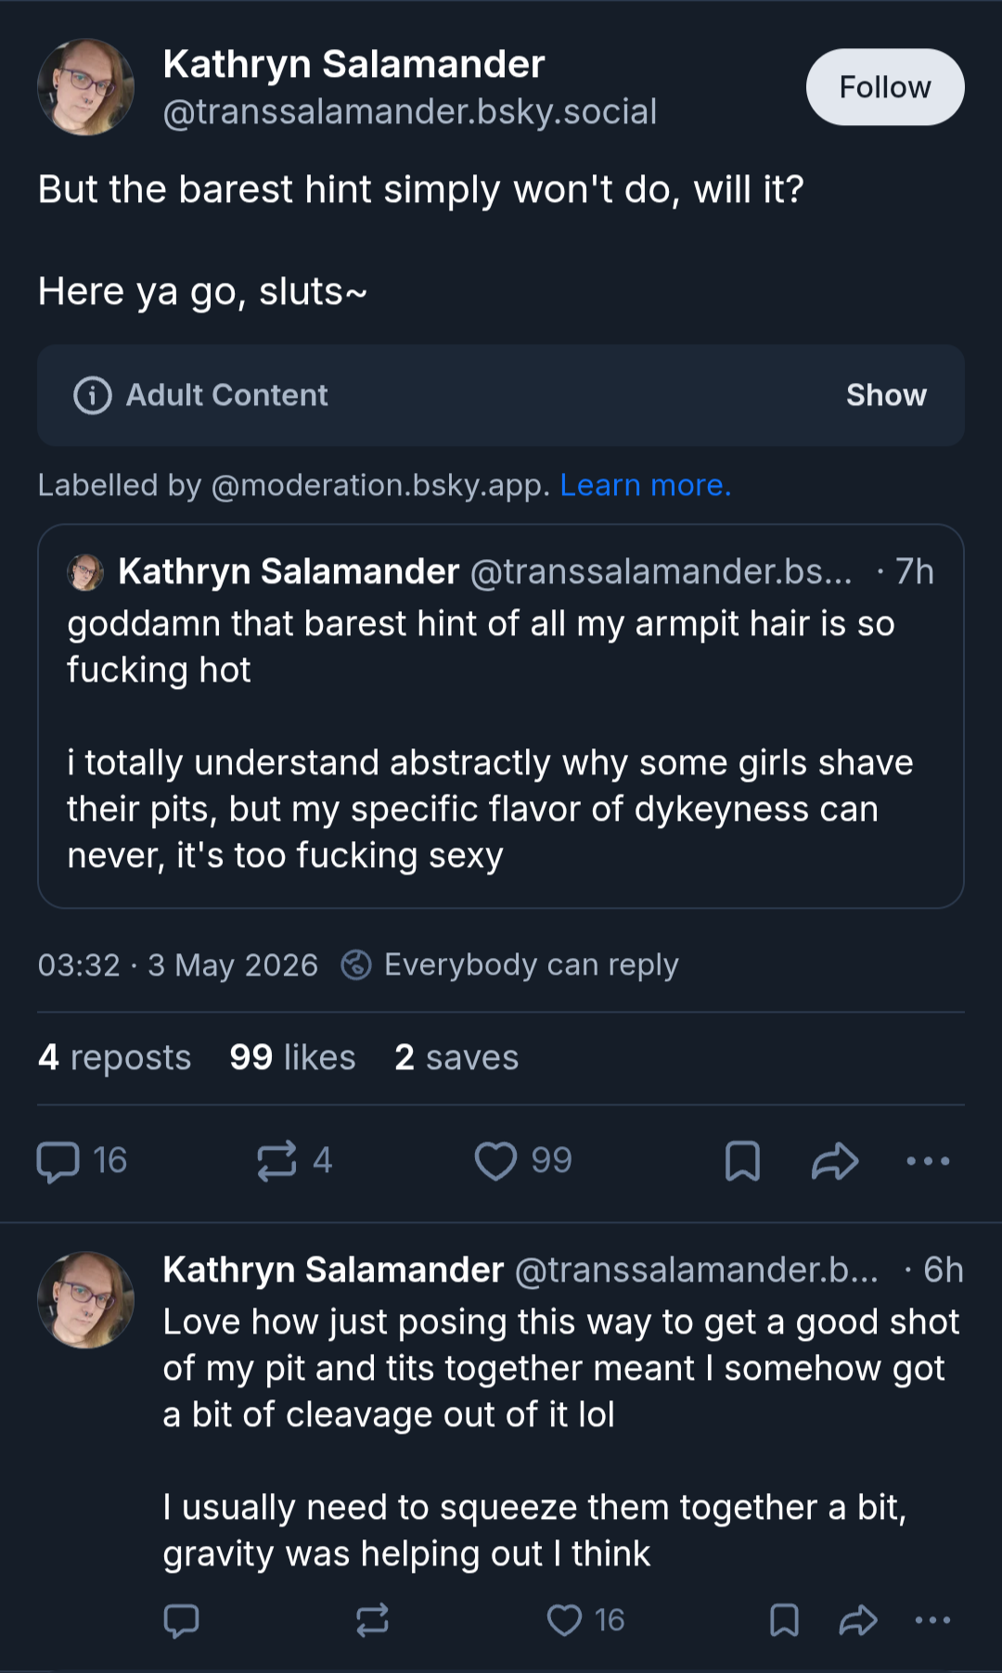
Task: Bookmark the 6h reply post
Action: [x=784, y=1621]
